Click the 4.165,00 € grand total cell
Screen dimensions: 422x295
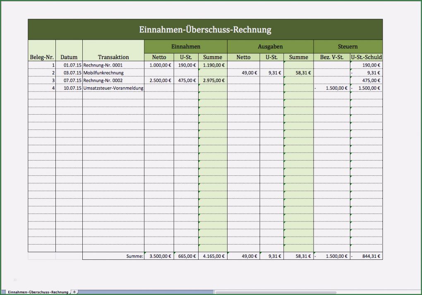[212, 256]
